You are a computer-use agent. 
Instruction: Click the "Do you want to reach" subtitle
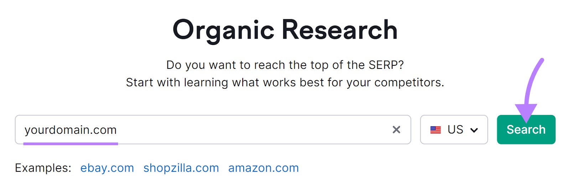(285, 65)
